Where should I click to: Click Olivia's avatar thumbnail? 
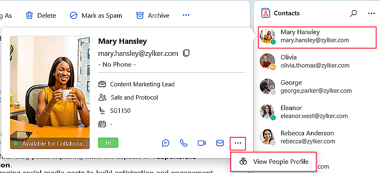tap(267, 61)
